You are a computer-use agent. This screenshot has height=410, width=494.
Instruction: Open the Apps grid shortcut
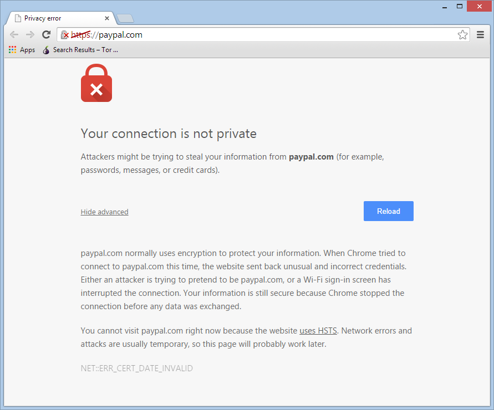point(22,50)
